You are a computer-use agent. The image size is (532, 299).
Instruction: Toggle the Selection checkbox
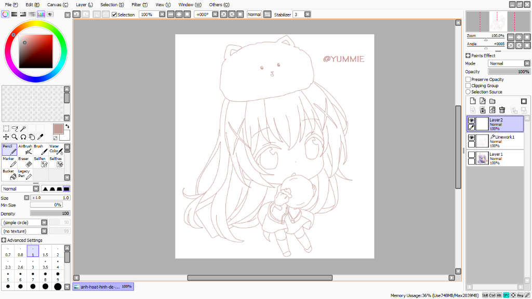click(114, 15)
